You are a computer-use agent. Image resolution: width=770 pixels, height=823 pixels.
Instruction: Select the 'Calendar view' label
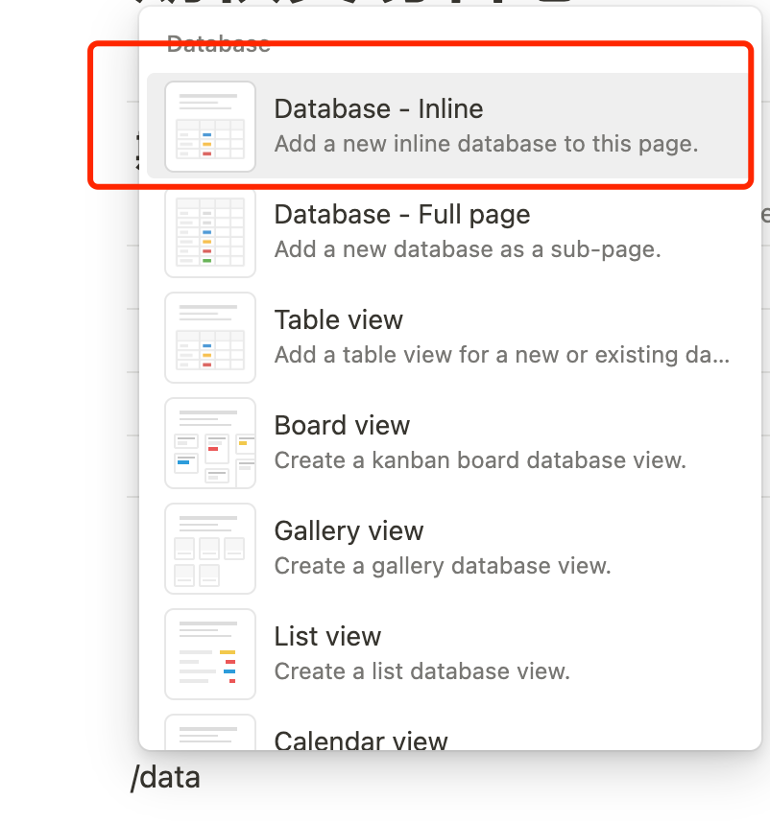pyautogui.click(x=361, y=740)
